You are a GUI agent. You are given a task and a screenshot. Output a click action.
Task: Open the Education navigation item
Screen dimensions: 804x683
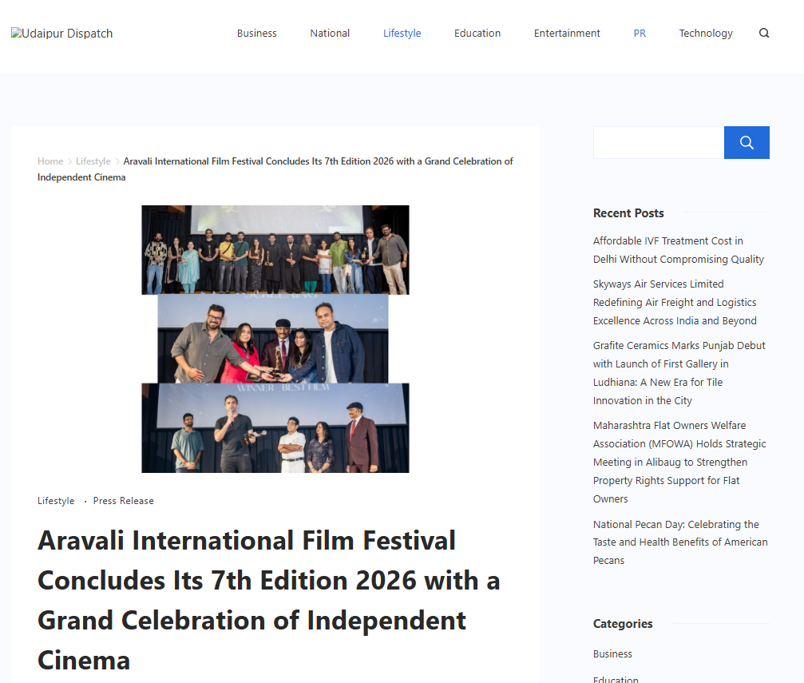(x=477, y=34)
